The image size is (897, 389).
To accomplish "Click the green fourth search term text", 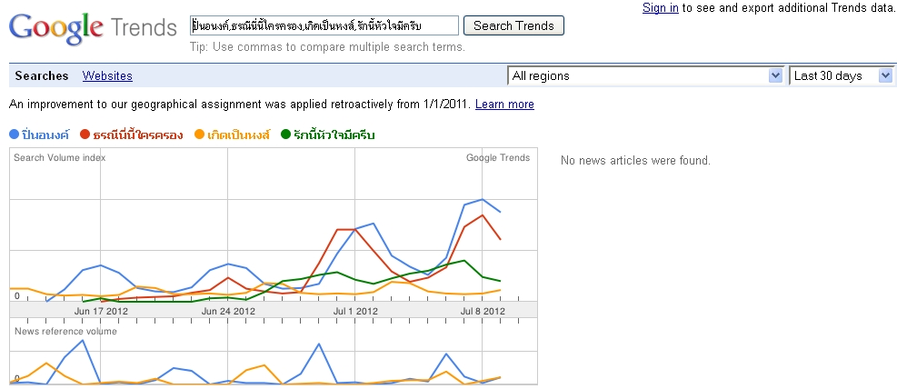I will (334, 135).
